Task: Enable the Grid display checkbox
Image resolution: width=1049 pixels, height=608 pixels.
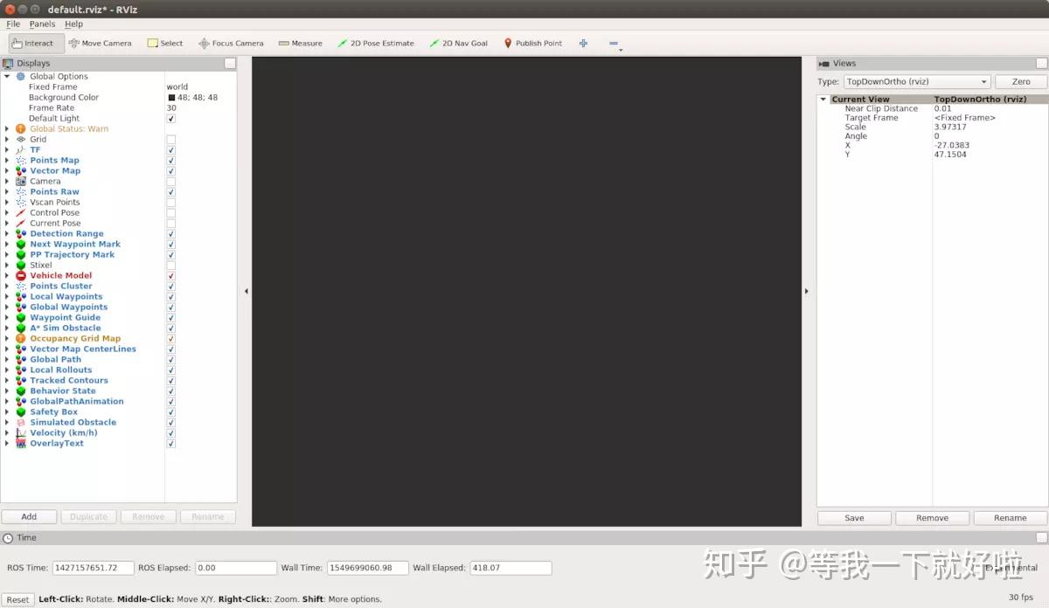Action: [170, 139]
